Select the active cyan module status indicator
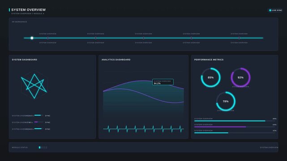287x161 pixels. point(39,148)
